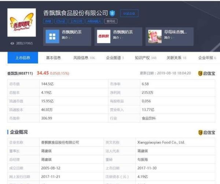220x184 pixels.
Task: Click 蒋建琪 in the 法人代表 row
Action: click(143, 151)
